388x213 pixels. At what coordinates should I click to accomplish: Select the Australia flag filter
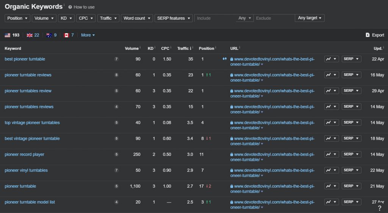(48, 35)
